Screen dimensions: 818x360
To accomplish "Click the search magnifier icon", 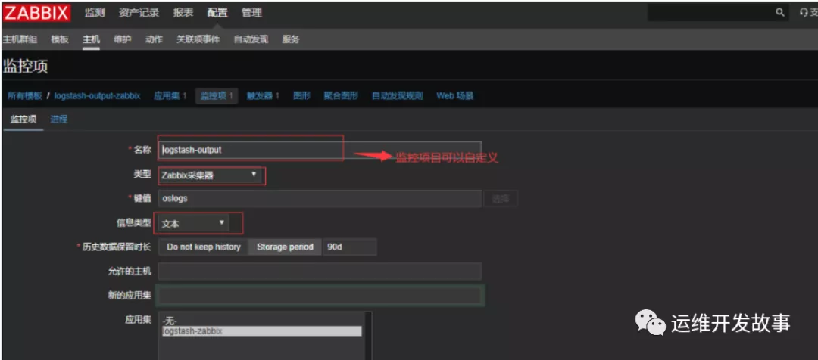I will pyautogui.click(x=780, y=13).
